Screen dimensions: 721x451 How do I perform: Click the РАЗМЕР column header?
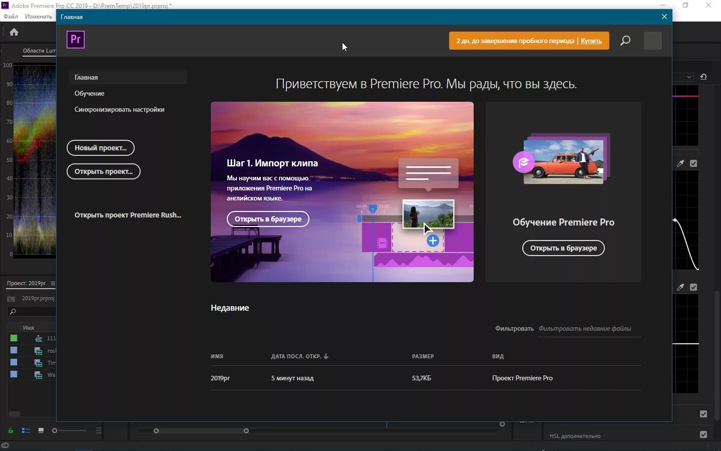coord(423,356)
